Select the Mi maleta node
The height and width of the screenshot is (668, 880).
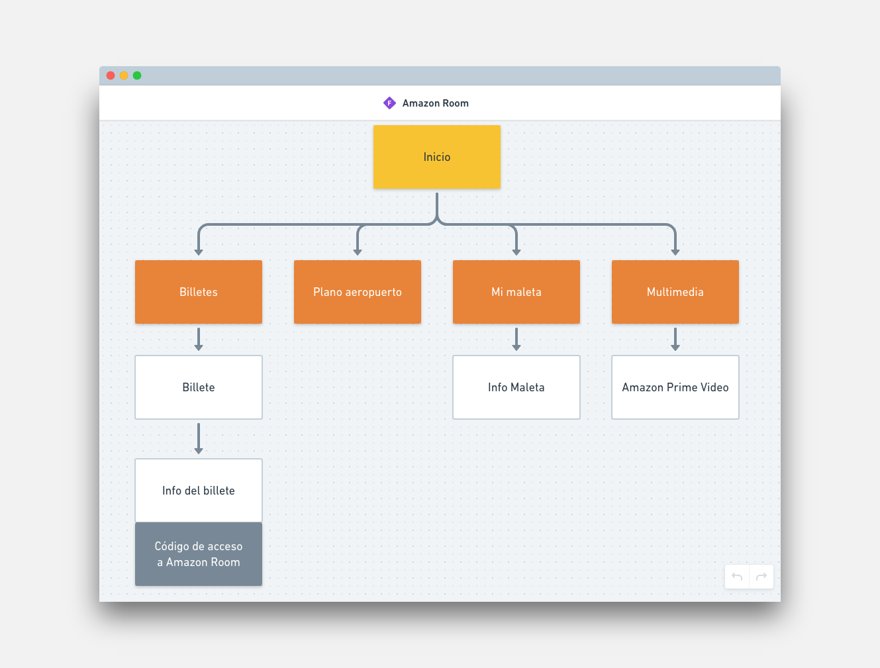[516, 292]
